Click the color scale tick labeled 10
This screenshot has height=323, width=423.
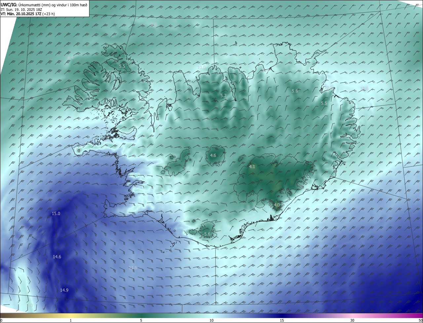[211, 320]
